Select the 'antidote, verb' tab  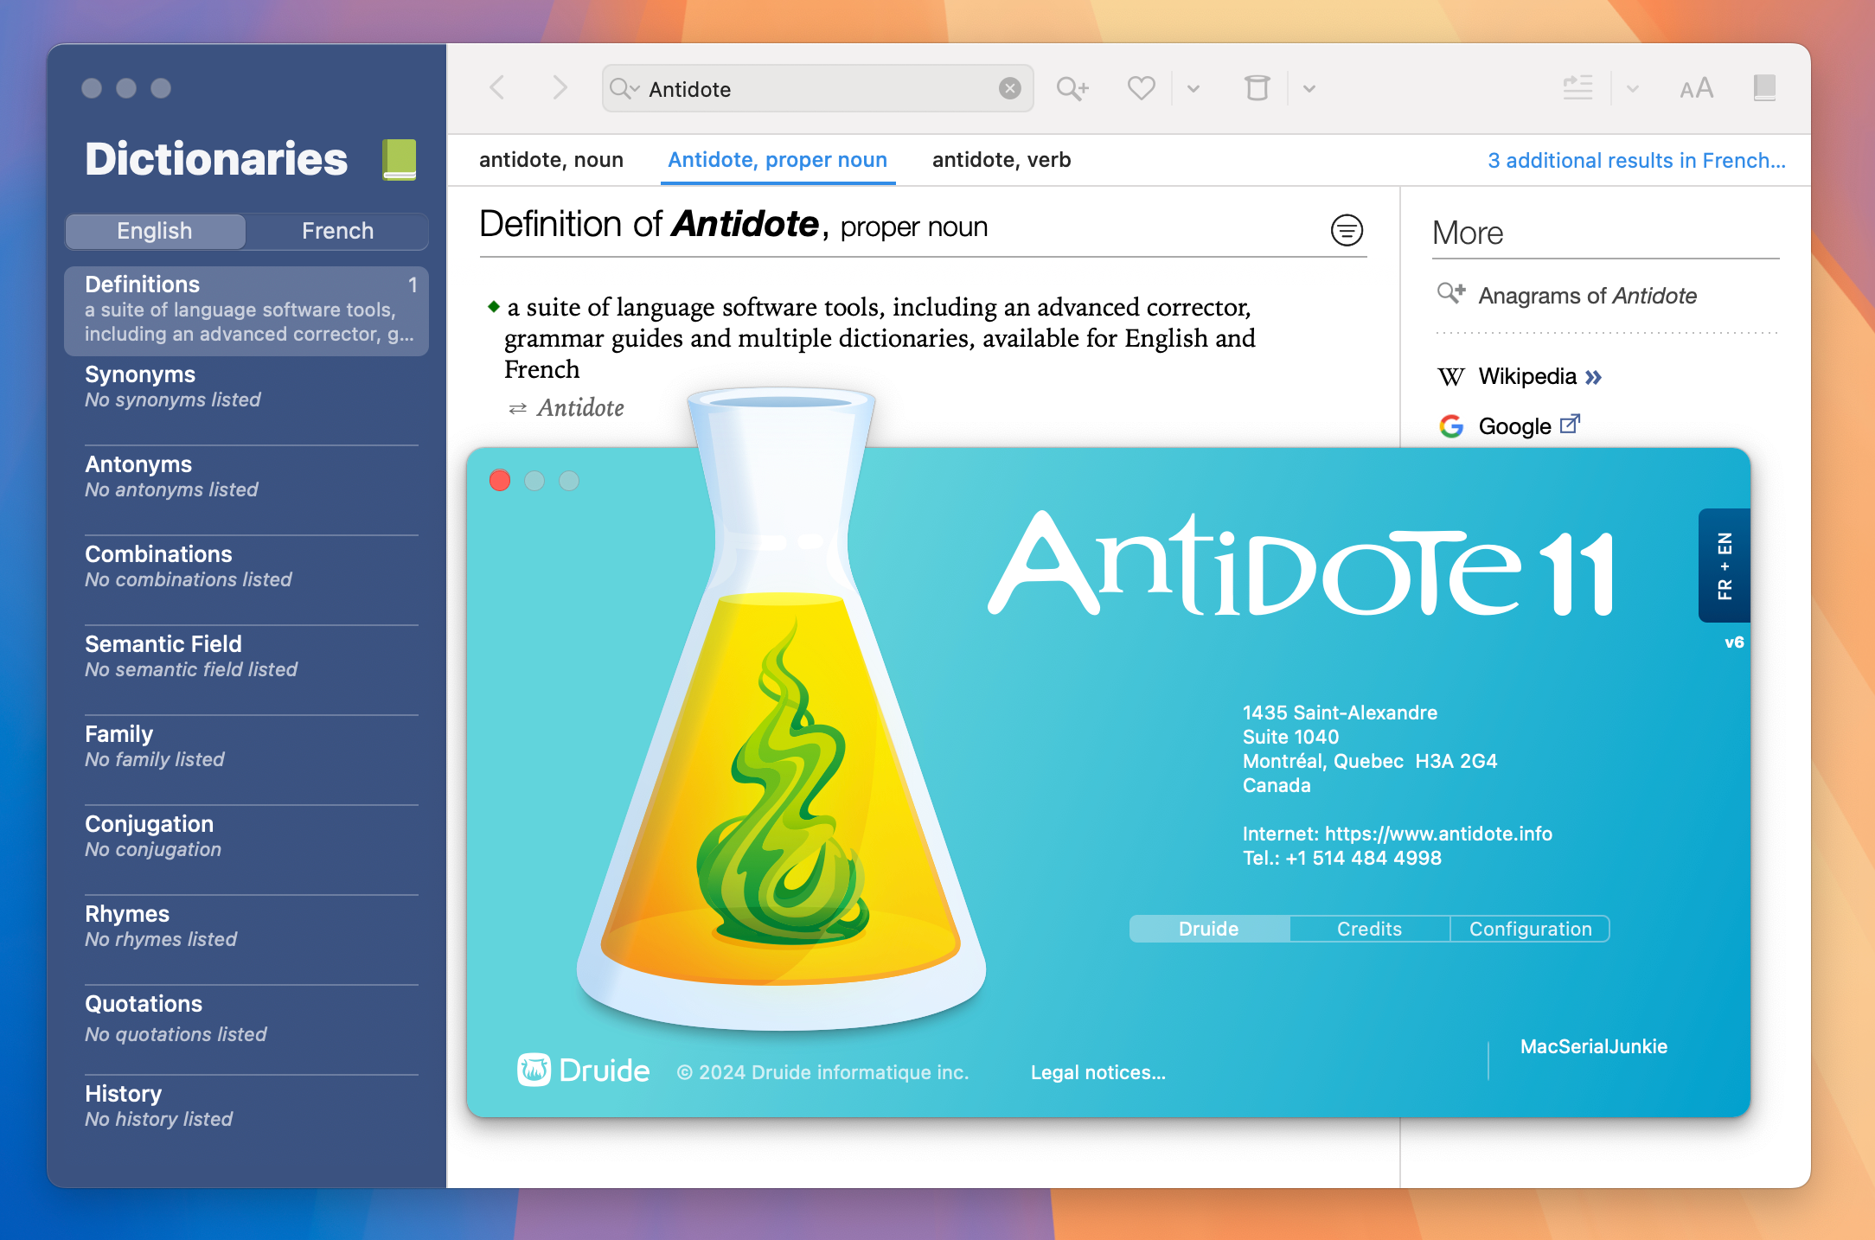pos(1001,160)
